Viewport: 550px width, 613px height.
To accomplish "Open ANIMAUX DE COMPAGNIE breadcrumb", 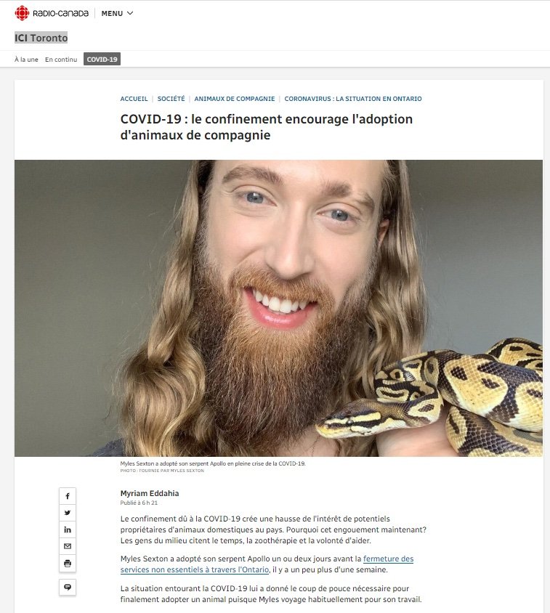I will click(x=235, y=99).
